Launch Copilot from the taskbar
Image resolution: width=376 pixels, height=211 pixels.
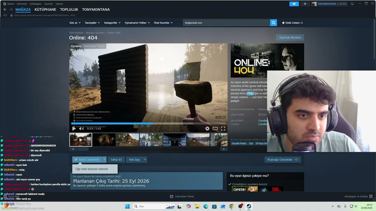tap(188, 206)
